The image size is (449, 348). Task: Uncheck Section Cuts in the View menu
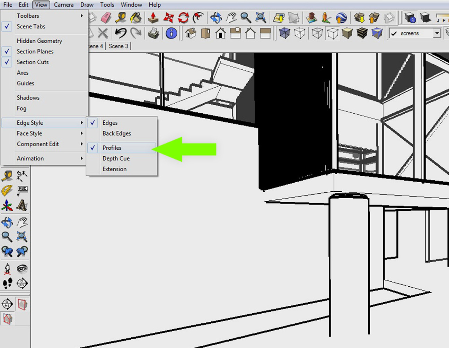33,62
